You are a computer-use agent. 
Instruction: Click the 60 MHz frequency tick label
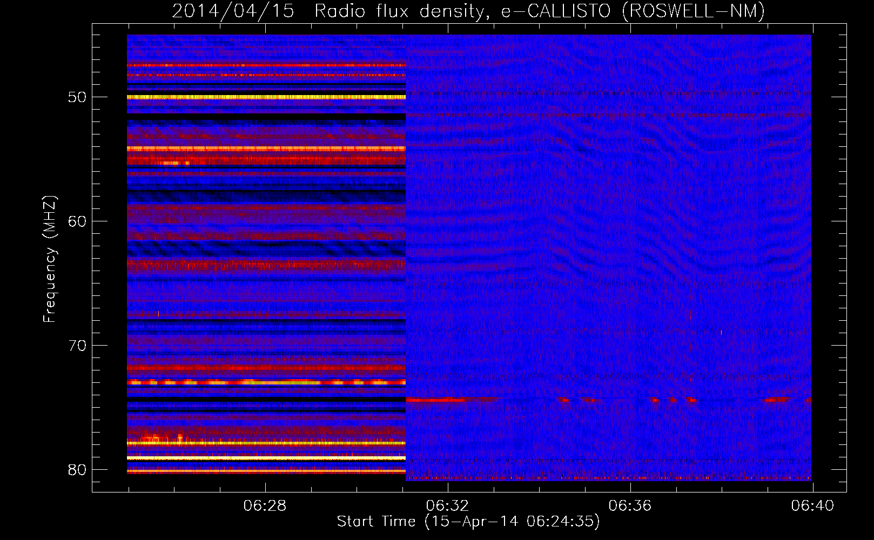pyautogui.click(x=77, y=221)
